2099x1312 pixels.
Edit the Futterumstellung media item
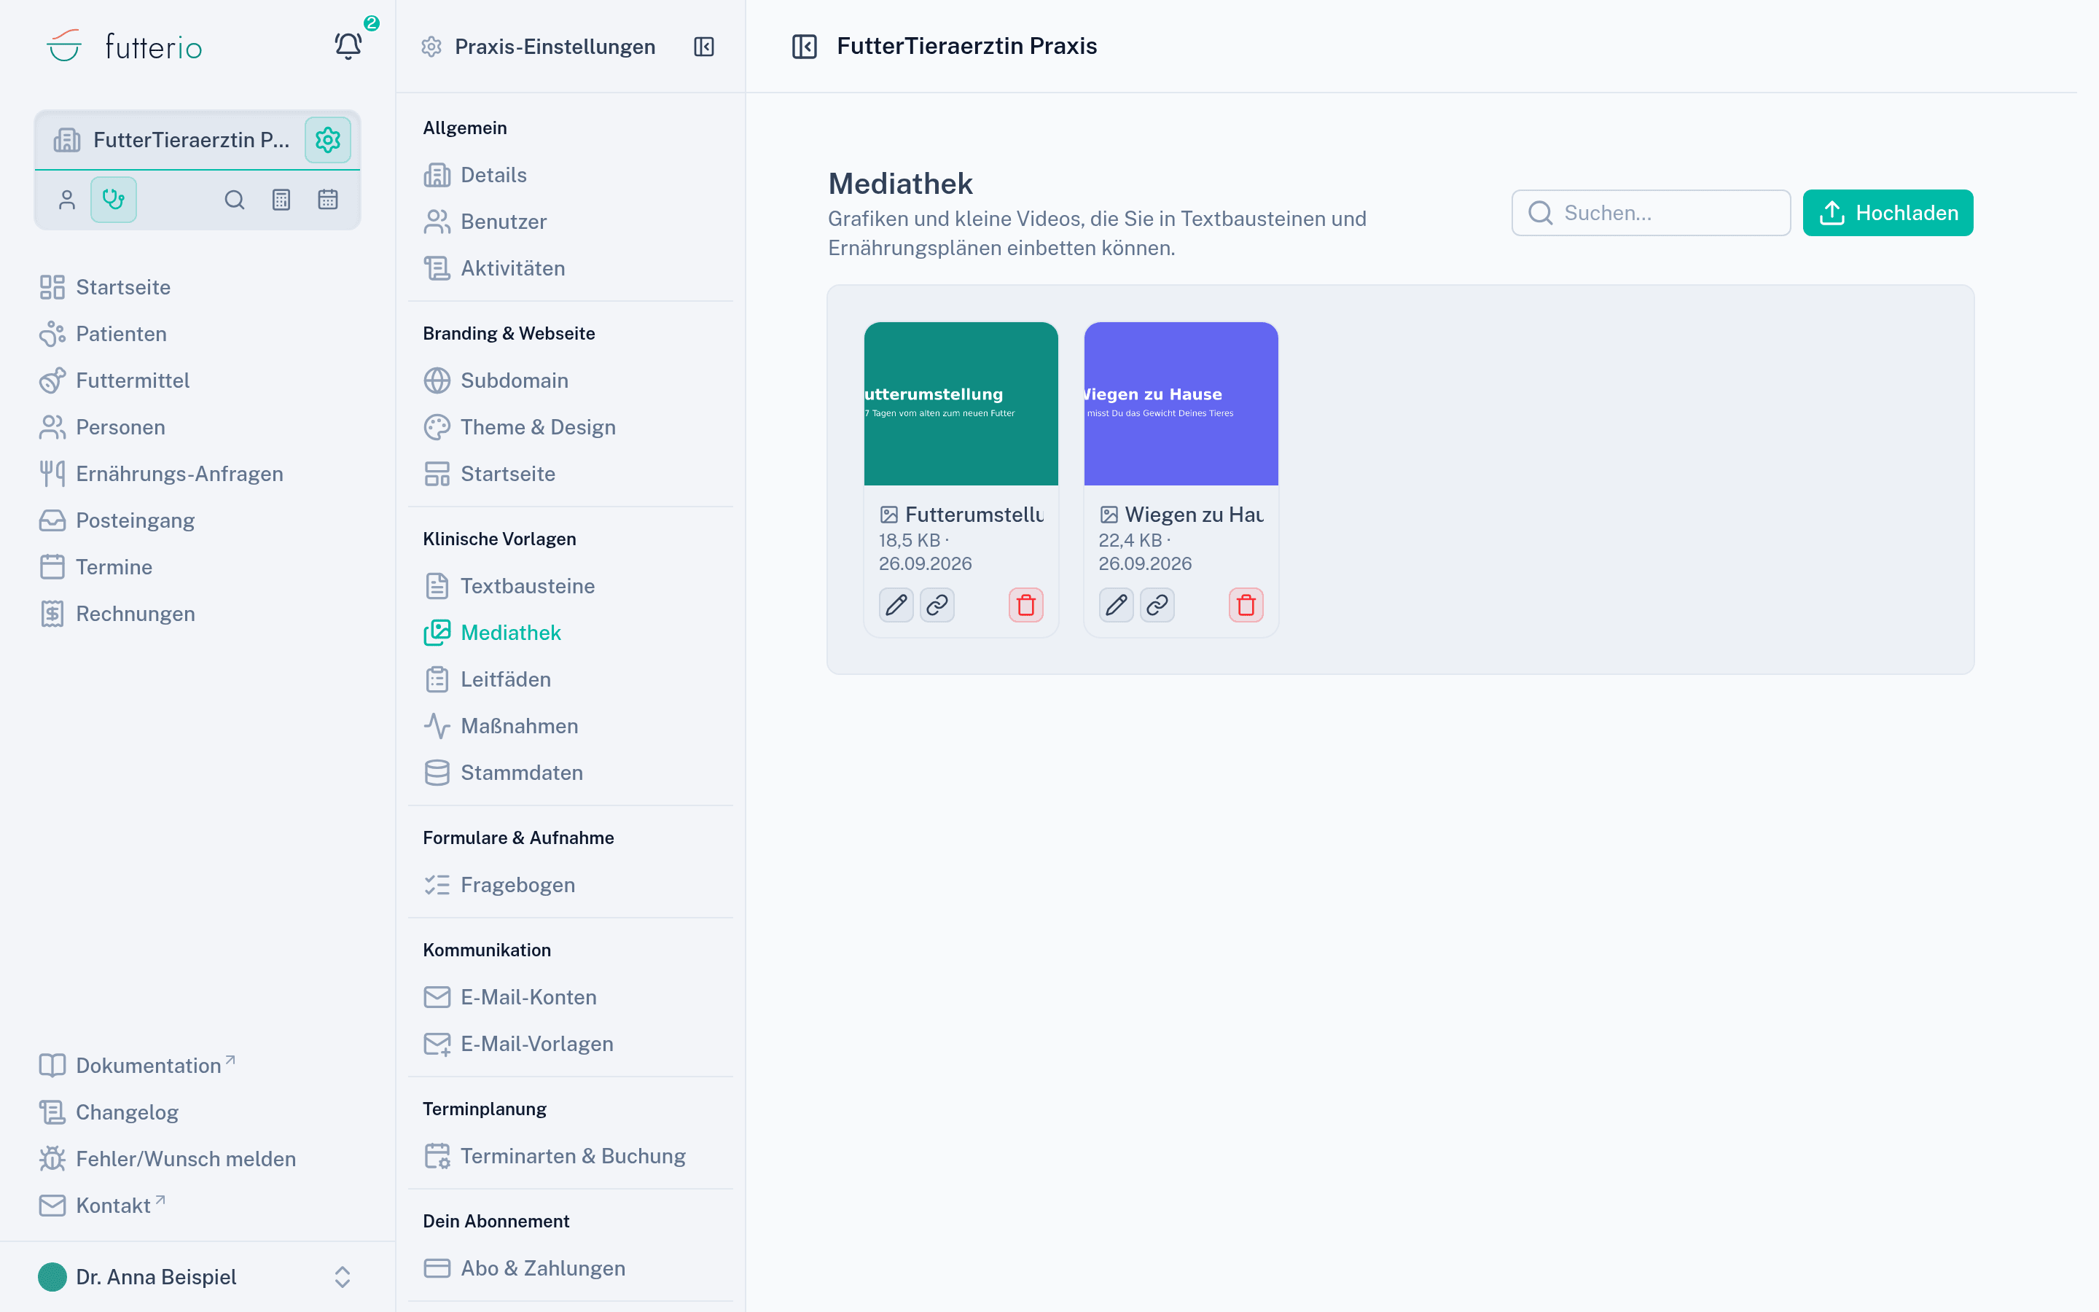[896, 605]
